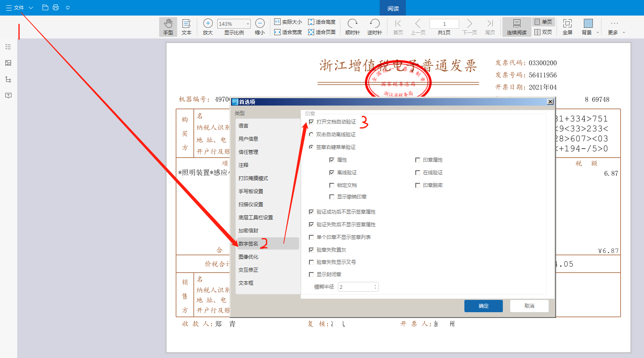Enter Full Screen (全屏) mode

(567, 27)
